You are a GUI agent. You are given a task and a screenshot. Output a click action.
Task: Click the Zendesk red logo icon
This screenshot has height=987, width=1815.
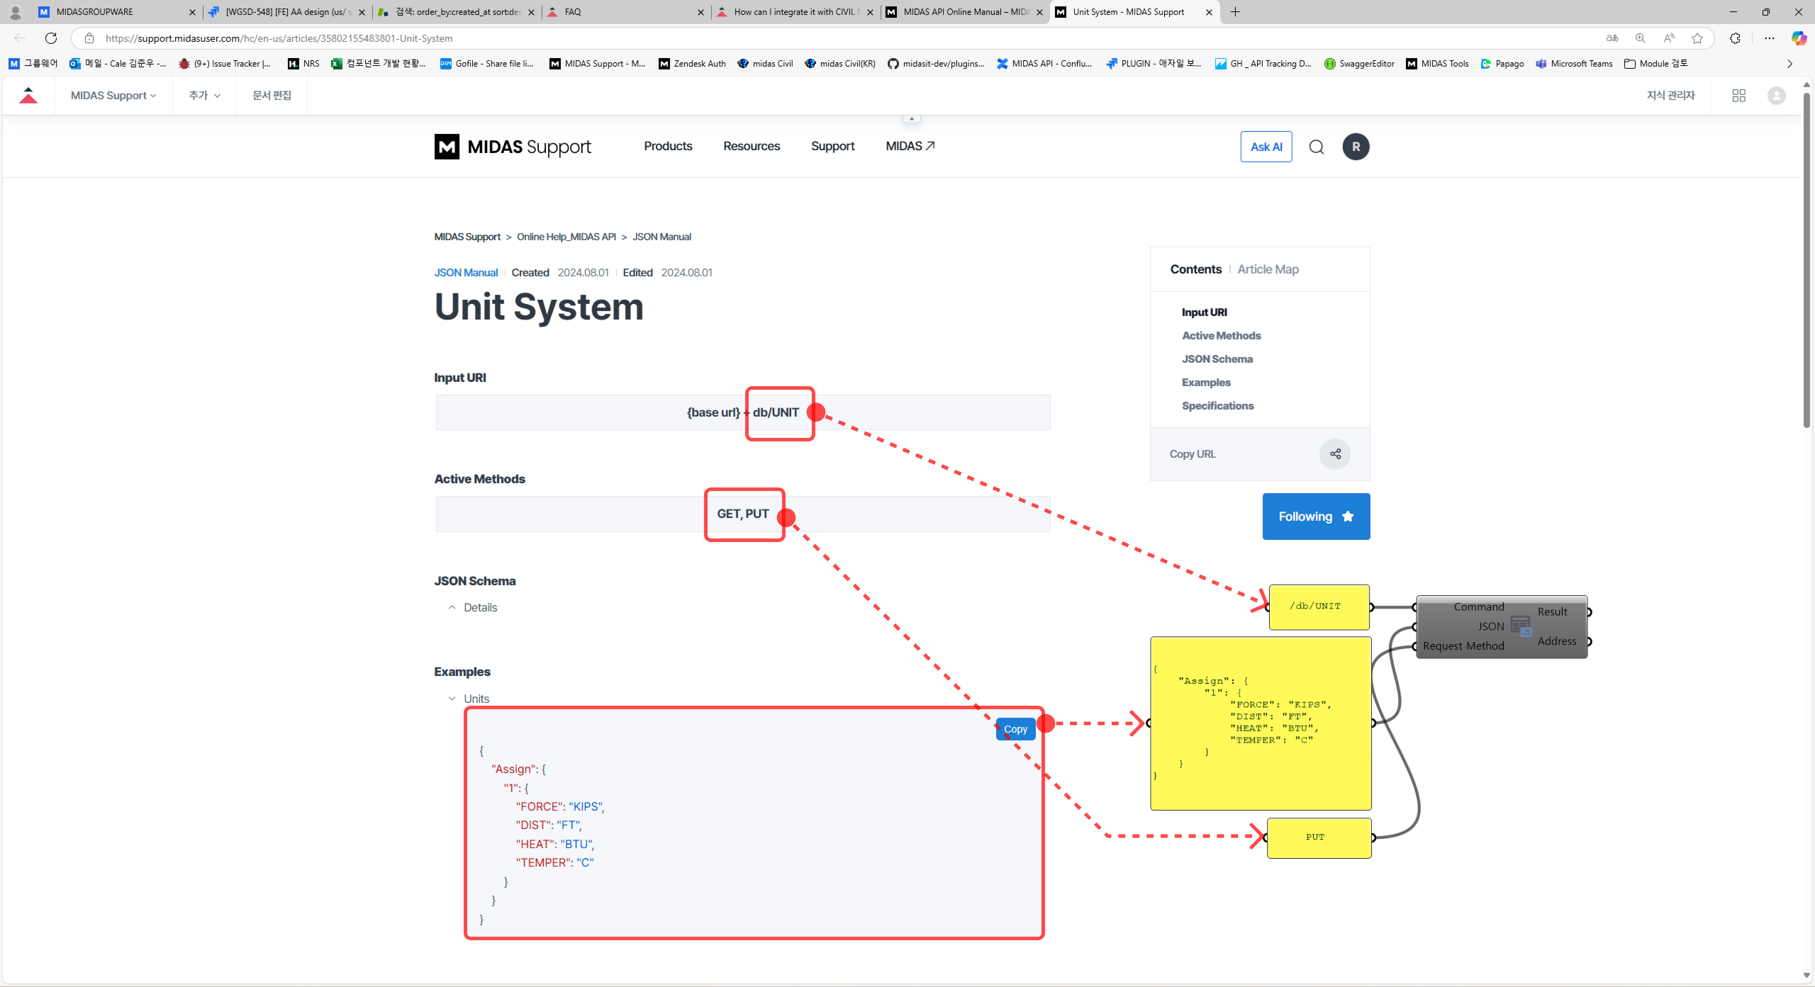pos(28,95)
